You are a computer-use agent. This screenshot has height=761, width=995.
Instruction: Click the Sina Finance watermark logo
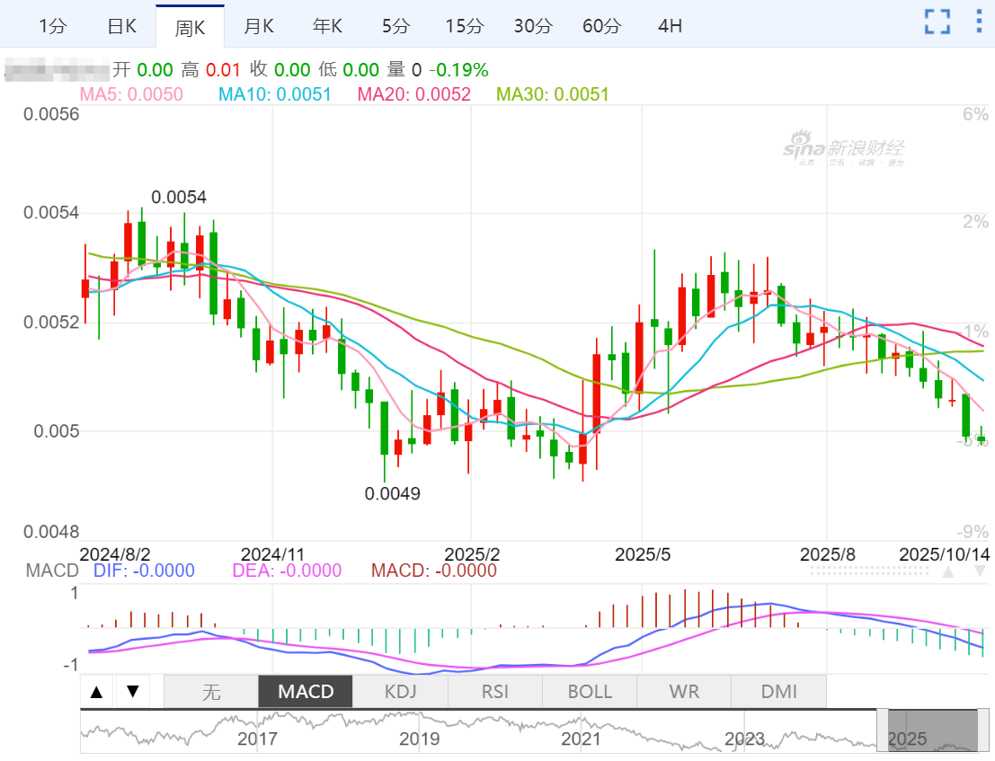842,150
